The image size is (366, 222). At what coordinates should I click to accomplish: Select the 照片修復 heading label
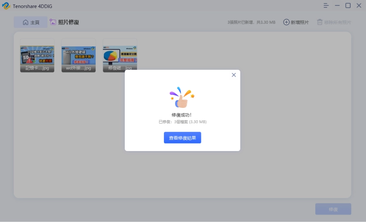69,22
